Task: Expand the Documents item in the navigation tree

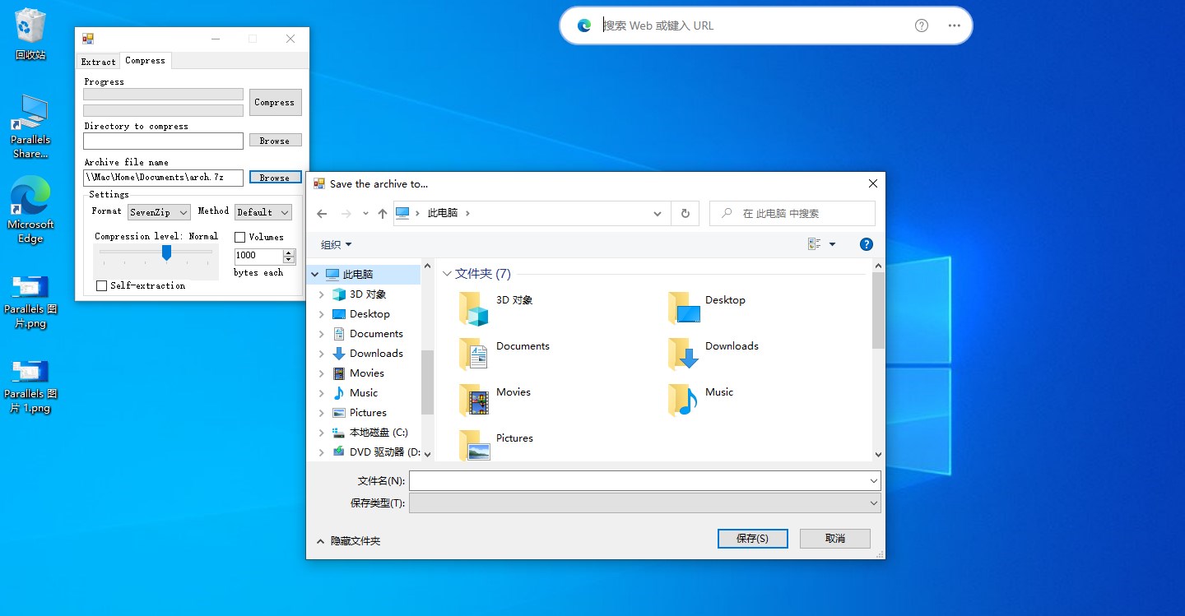Action: 321,333
